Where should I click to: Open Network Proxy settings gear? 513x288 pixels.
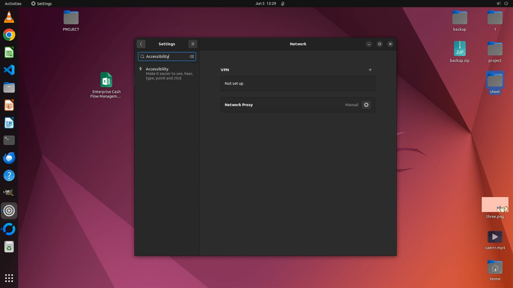366,105
